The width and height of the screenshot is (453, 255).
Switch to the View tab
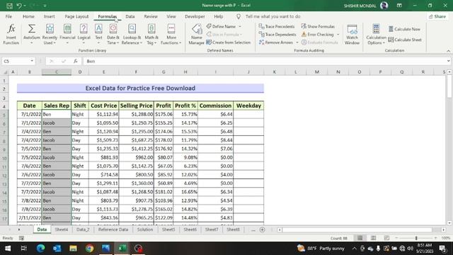[x=171, y=16]
